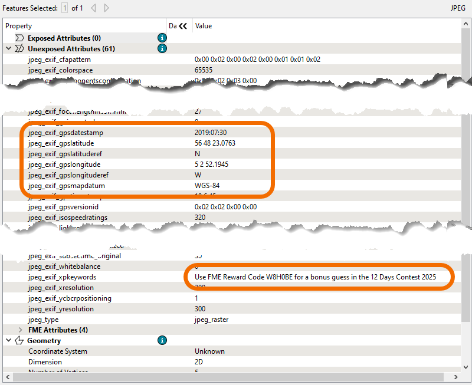Screen dimensions: 472x385
Task: Select the jpeg_exif_gpslatitude row
Action: (61, 143)
